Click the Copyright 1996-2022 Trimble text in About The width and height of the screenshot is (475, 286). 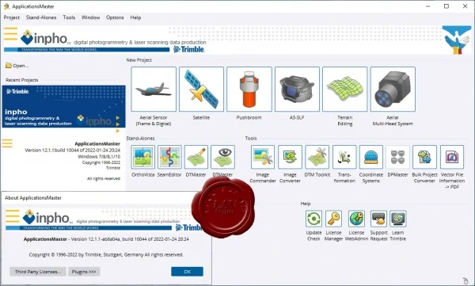106,255
